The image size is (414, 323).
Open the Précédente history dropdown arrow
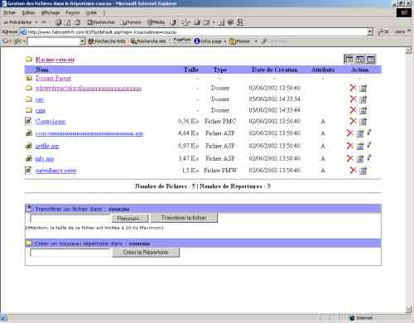click(x=36, y=22)
